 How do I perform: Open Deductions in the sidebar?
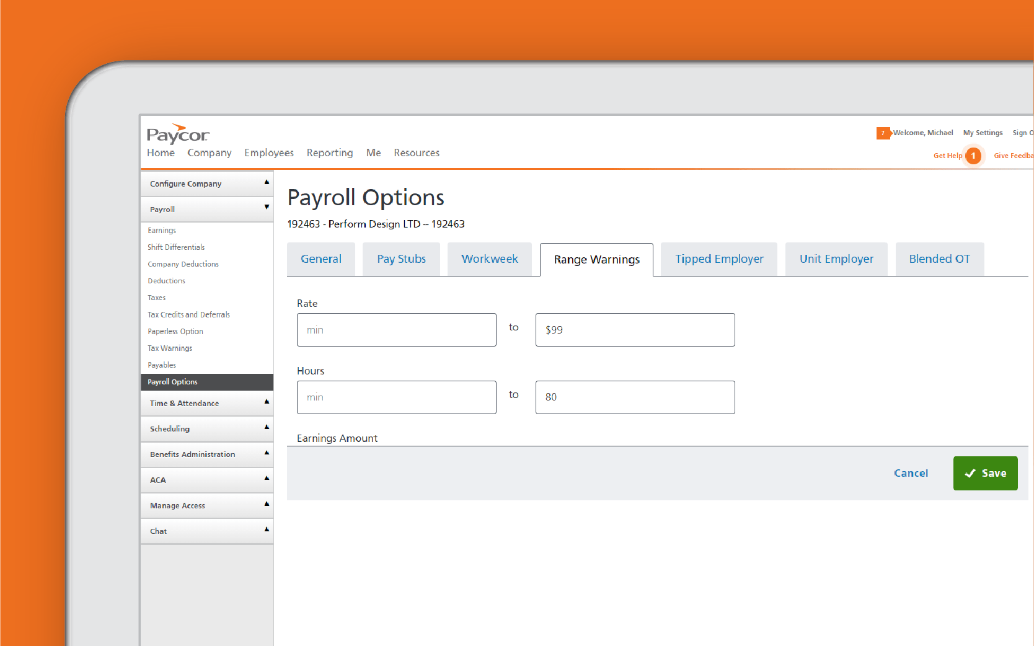166,281
